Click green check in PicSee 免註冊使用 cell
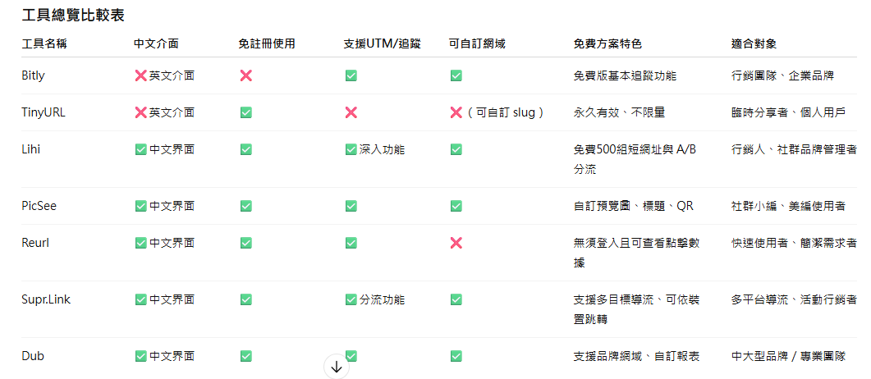871x379 pixels. [245, 206]
